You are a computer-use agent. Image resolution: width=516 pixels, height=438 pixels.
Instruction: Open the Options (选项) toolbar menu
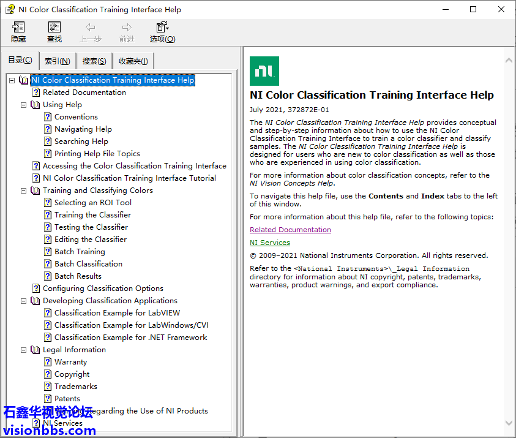pyautogui.click(x=162, y=32)
